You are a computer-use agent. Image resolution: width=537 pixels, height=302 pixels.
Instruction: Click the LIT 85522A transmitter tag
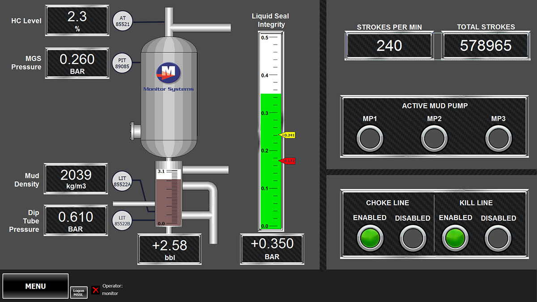122,180
